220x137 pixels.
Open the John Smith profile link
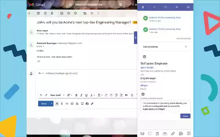pos(147,68)
